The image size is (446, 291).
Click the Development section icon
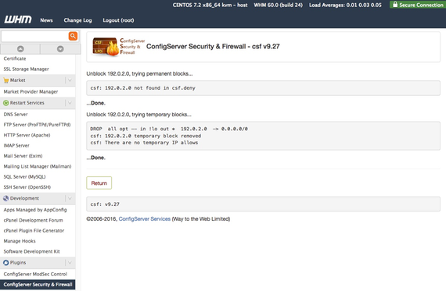click(x=6, y=198)
